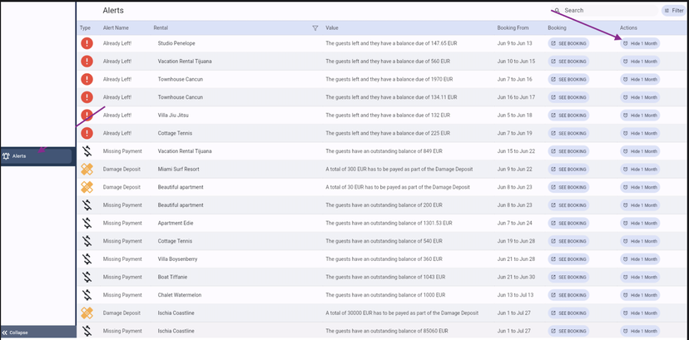689x340 pixels.
Task: Hide Cottage Tennis 225 EUR alert for 1 month
Action: [x=640, y=133]
